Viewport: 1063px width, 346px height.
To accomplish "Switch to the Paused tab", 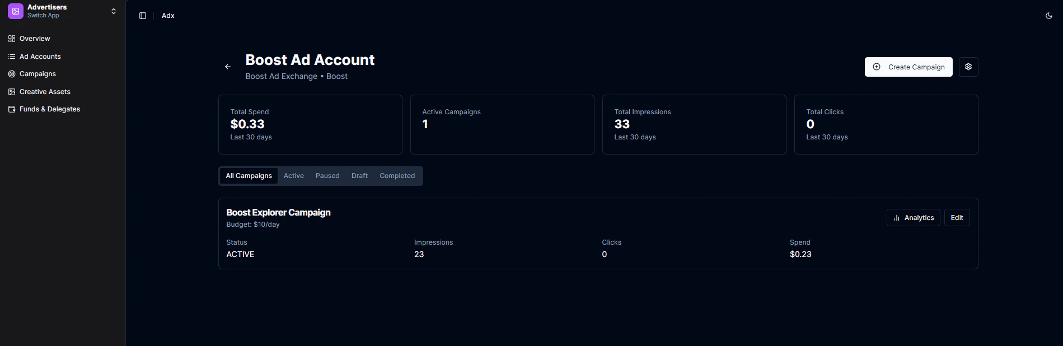I will point(327,176).
